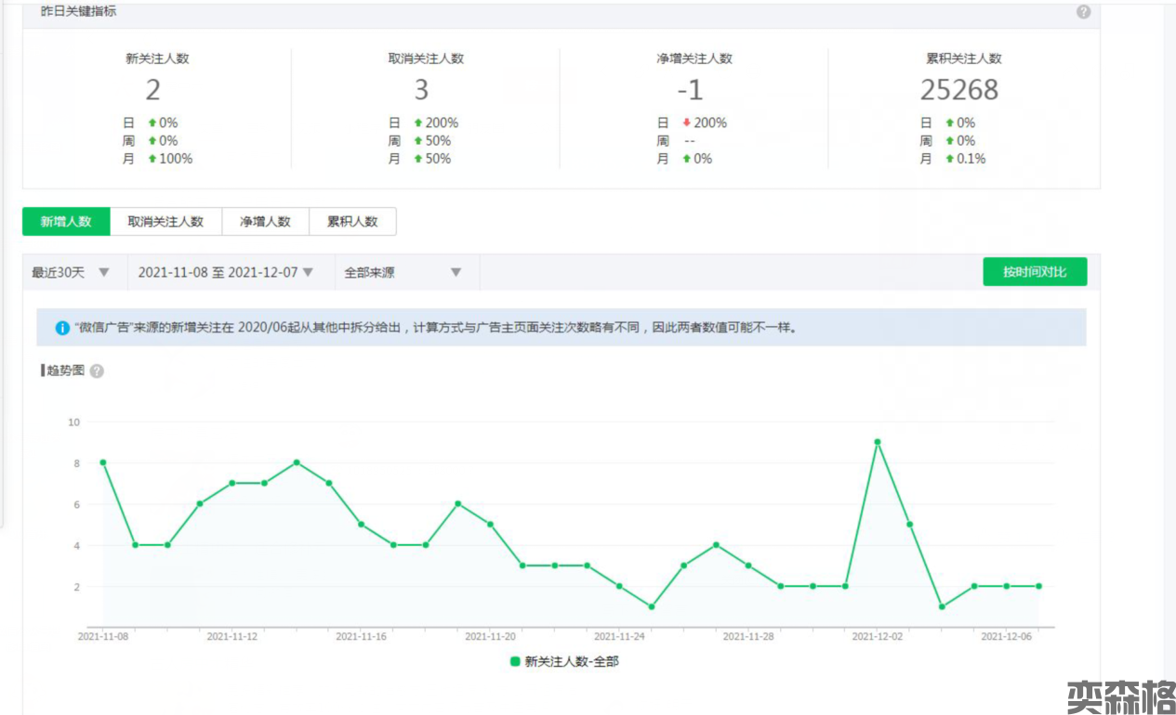Click the blue info icon in notice
Screen dimensions: 1176x715
coord(62,328)
